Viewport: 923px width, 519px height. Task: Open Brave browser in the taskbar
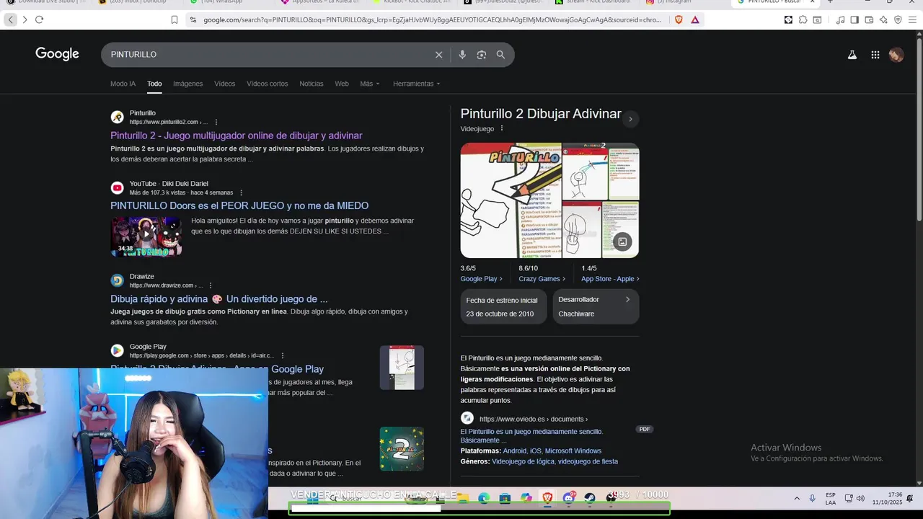point(547,498)
